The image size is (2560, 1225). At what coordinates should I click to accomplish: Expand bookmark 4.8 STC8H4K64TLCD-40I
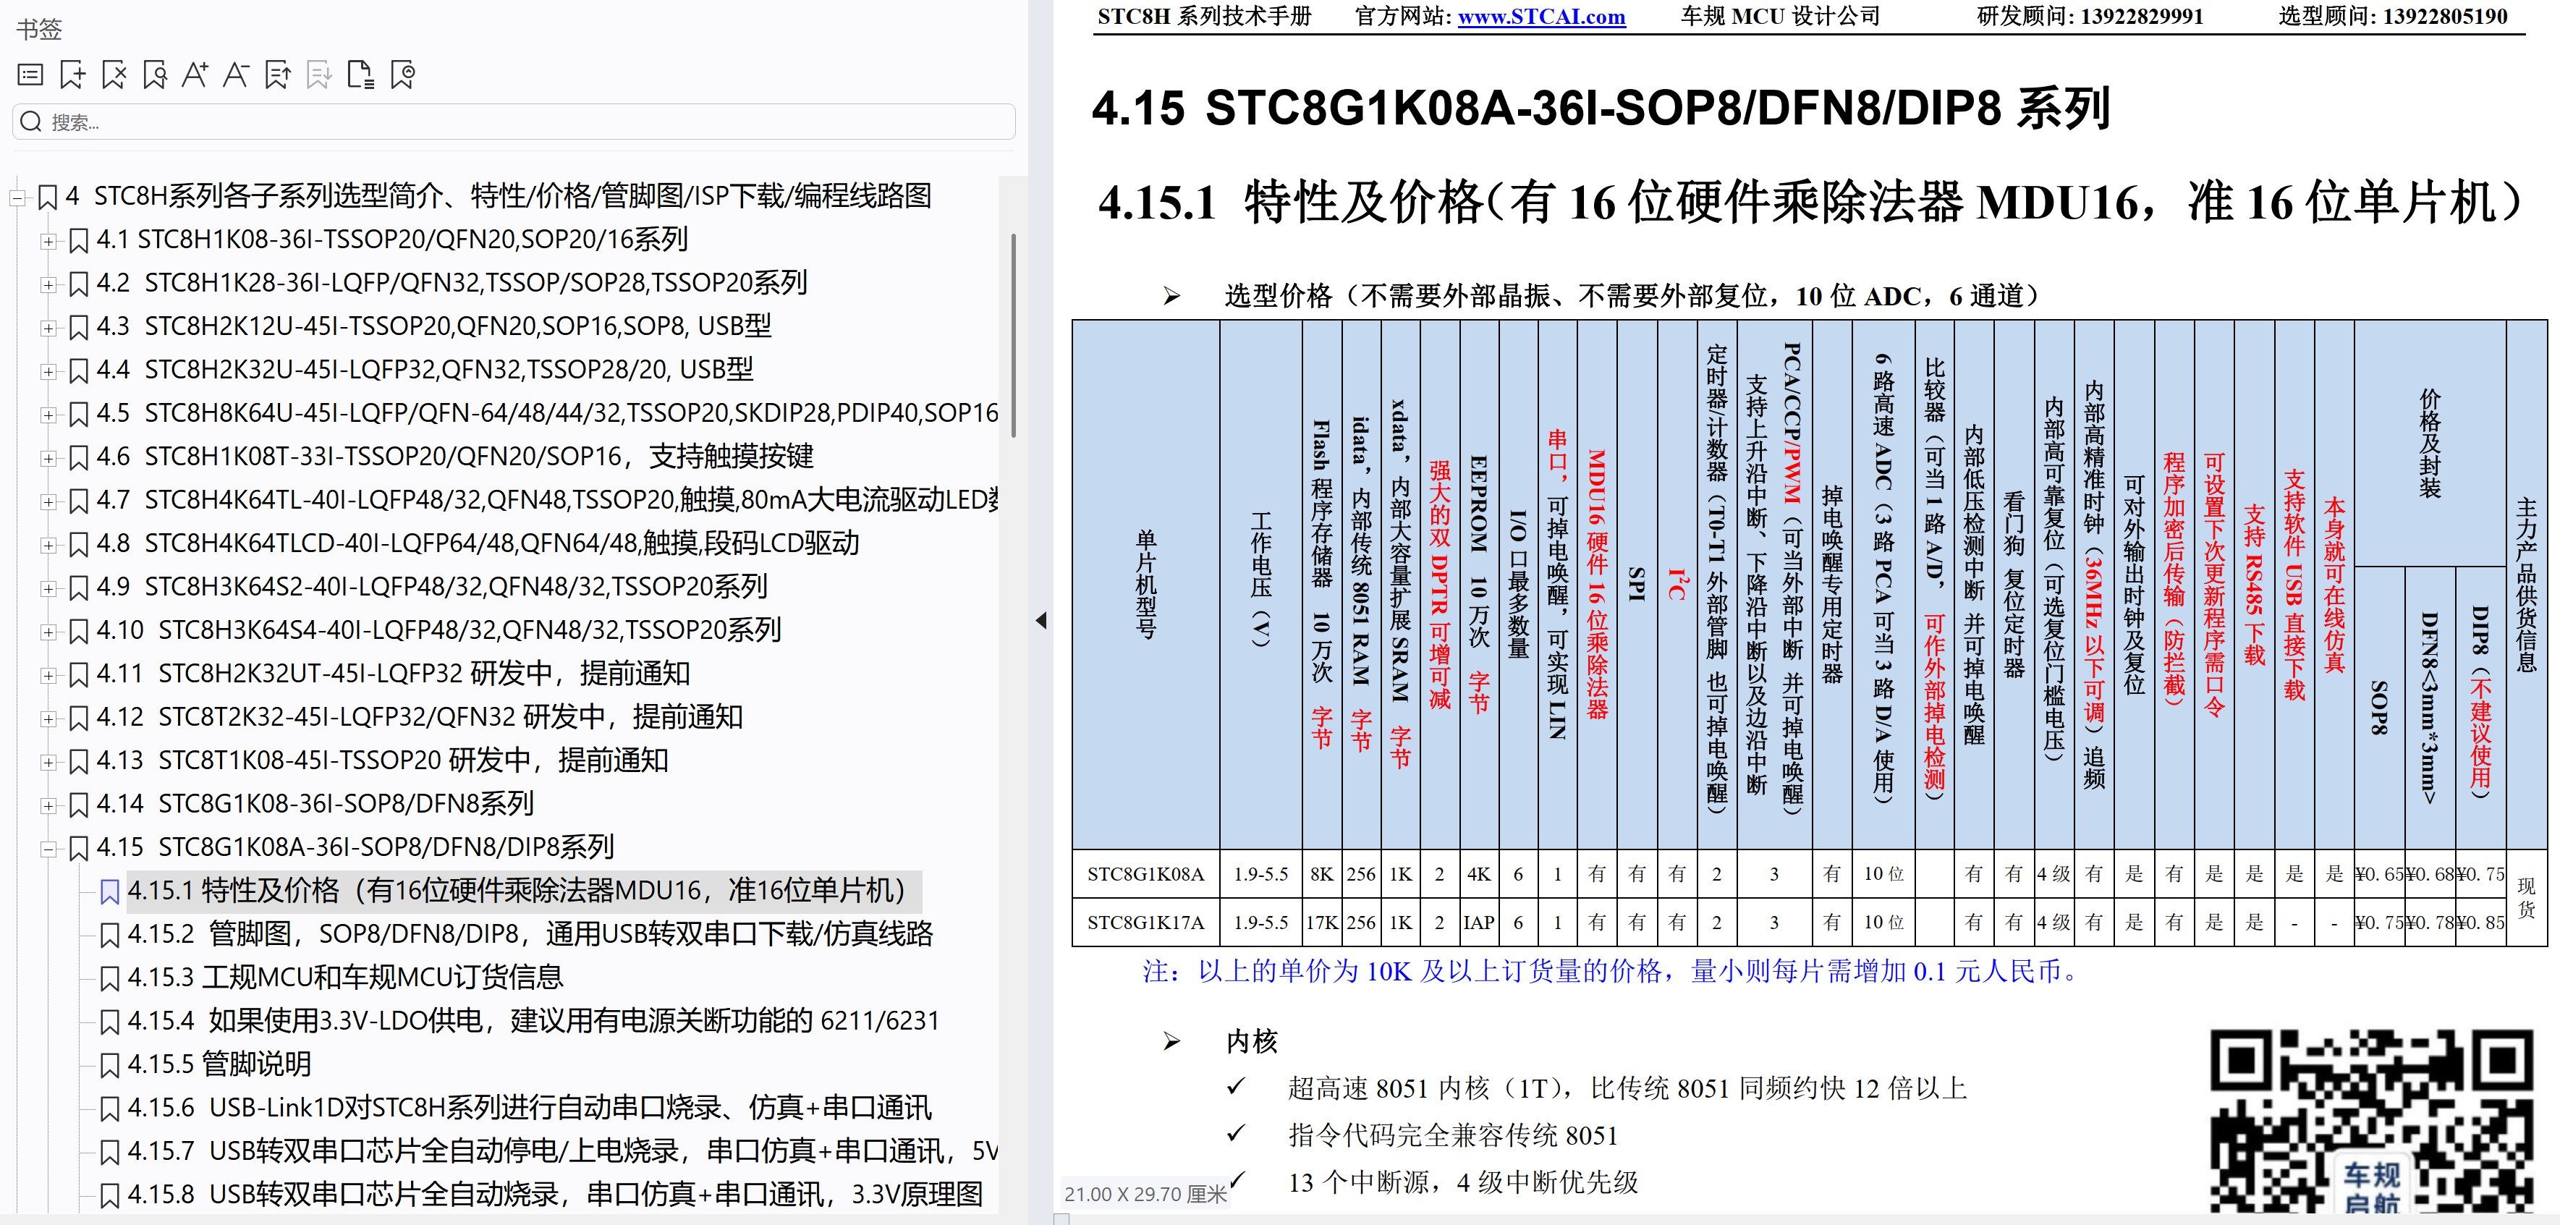(x=48, y=544)
